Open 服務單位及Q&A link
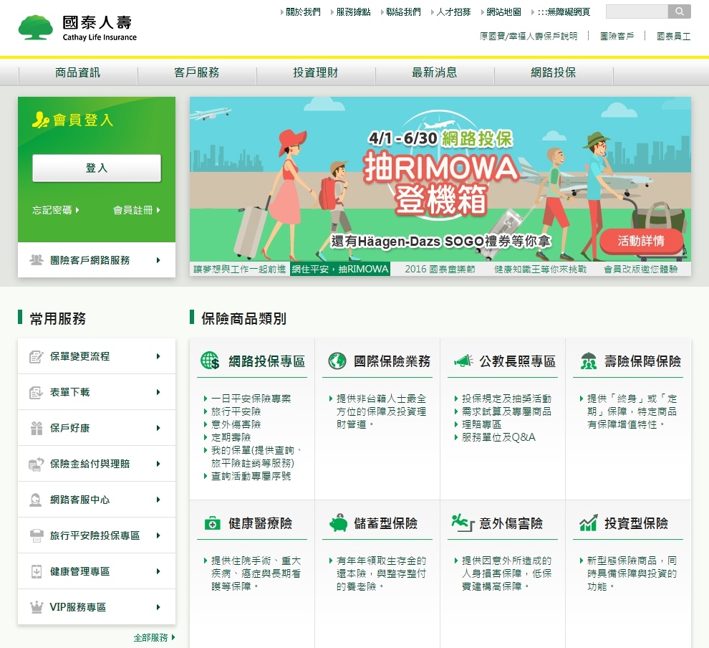 coord(498,437)
